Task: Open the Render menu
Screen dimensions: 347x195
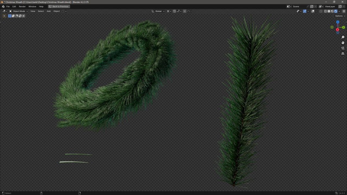Action: coord(22,6)
